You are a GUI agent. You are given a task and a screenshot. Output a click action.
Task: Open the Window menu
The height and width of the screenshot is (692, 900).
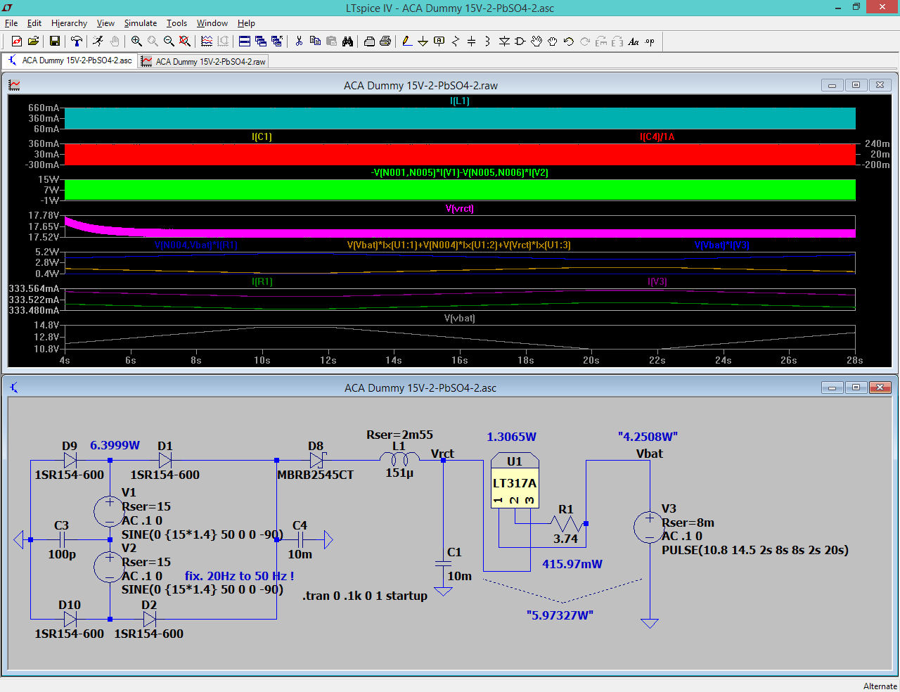(212, 23)
